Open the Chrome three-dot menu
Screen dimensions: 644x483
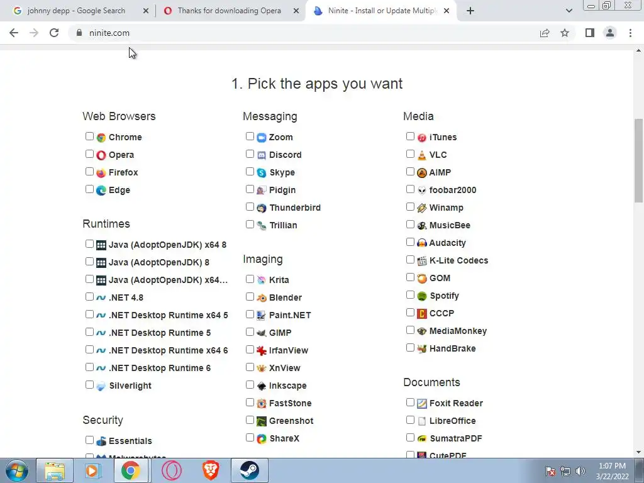coord(630,33)
